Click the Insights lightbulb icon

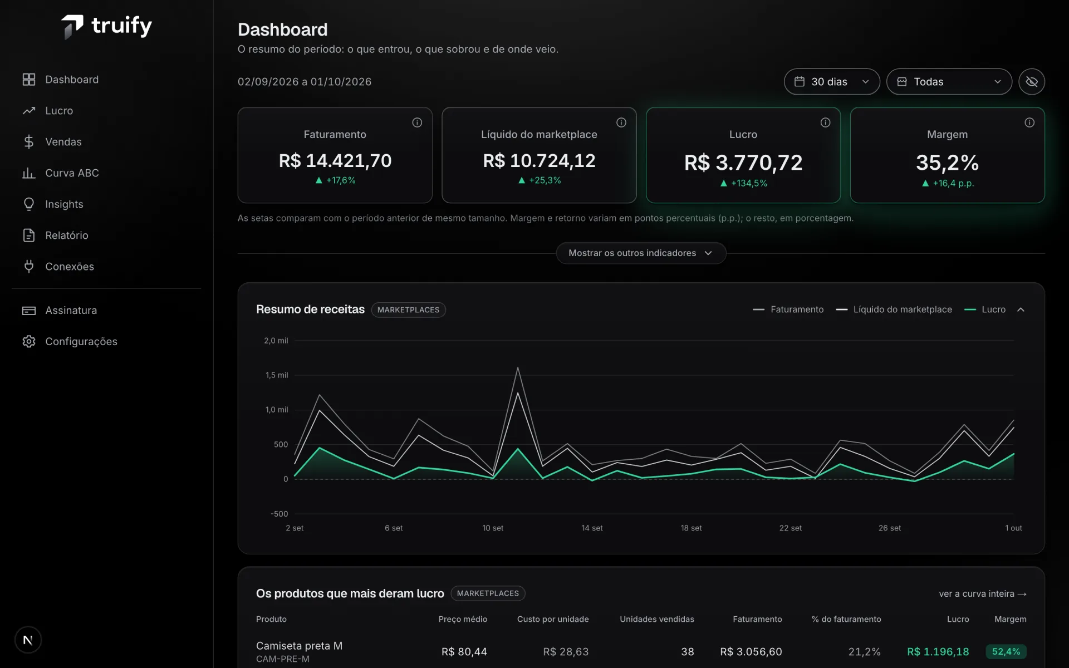point(29,204)
